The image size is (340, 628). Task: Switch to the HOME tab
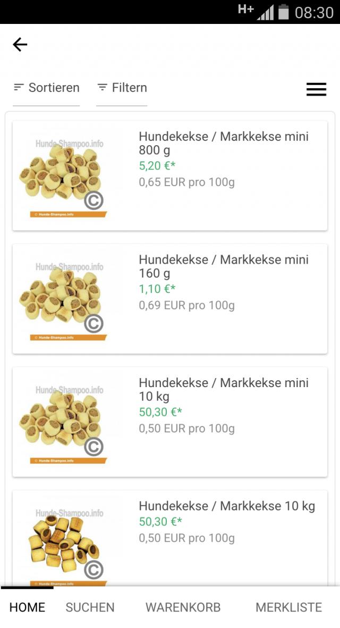click(x=27, y=607)
